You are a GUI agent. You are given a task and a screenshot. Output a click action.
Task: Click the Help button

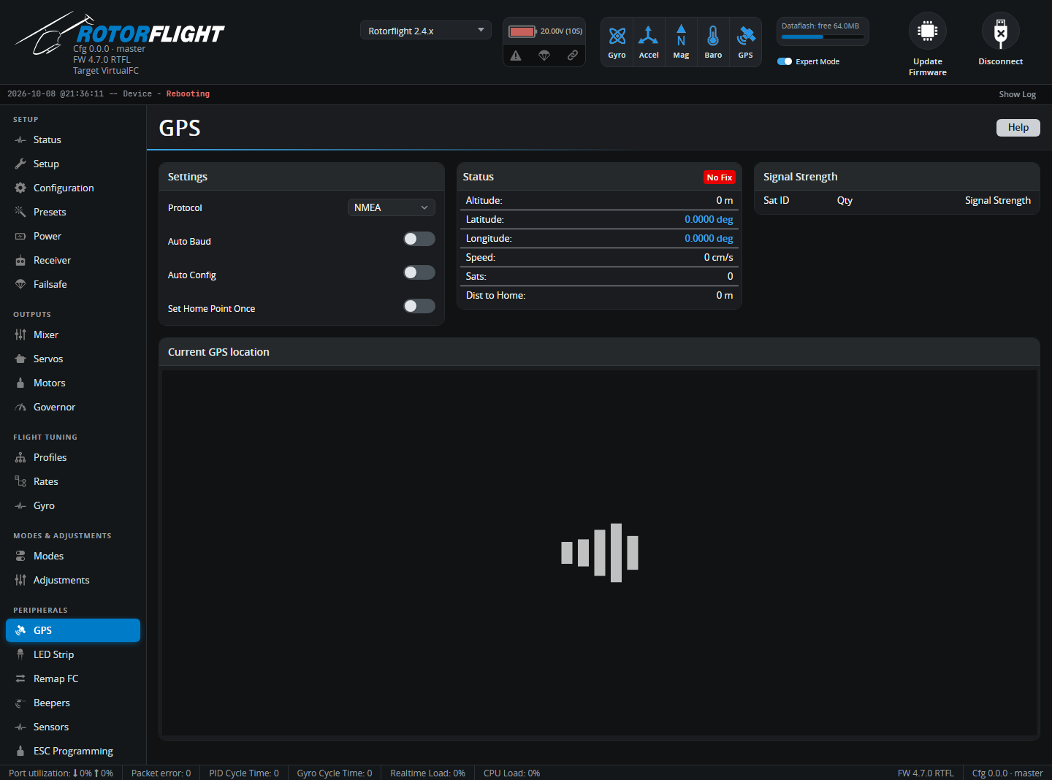coord(1018,127)
